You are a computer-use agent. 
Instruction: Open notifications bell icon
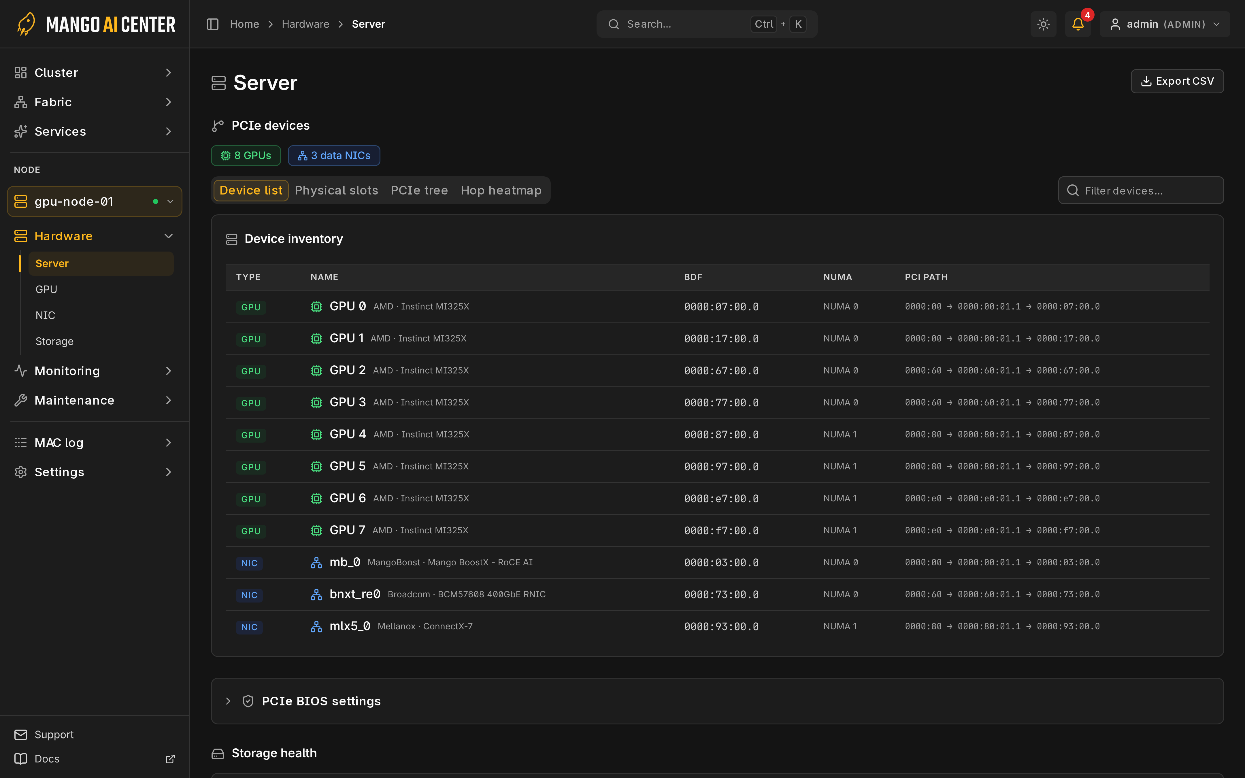[x=1078, y=24]
